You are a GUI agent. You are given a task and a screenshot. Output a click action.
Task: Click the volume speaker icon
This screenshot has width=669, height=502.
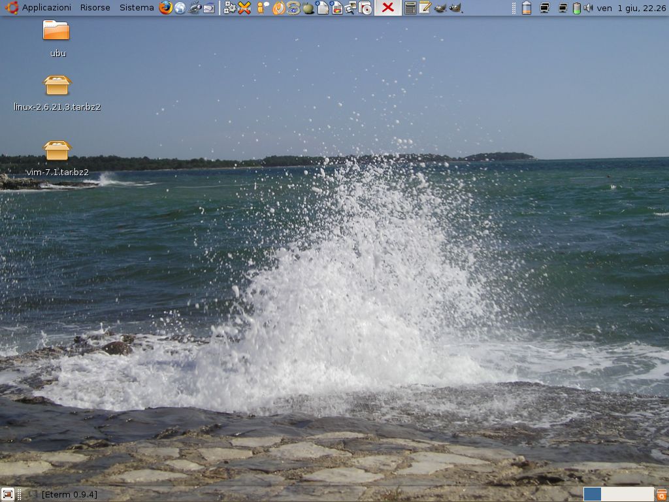(x=588, y=8)
